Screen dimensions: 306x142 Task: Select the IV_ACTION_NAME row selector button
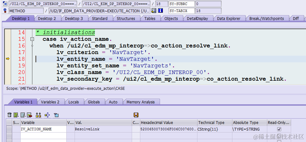coord(9,129)
